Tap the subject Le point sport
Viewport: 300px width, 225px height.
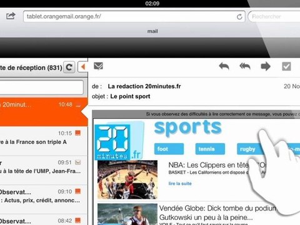click(x=130, y=96)
